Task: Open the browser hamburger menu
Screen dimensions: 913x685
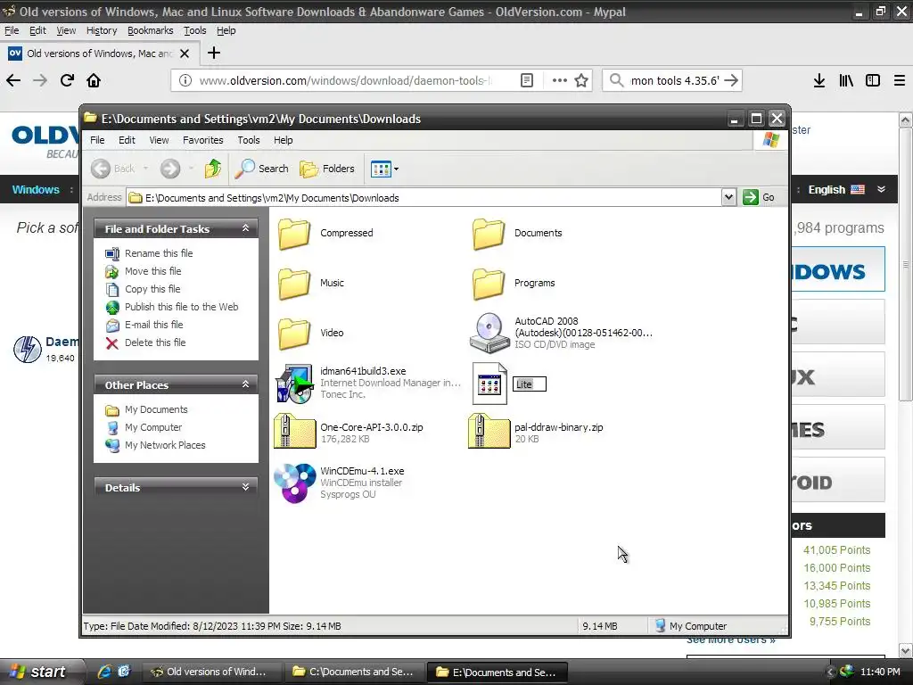Action: 900,80
